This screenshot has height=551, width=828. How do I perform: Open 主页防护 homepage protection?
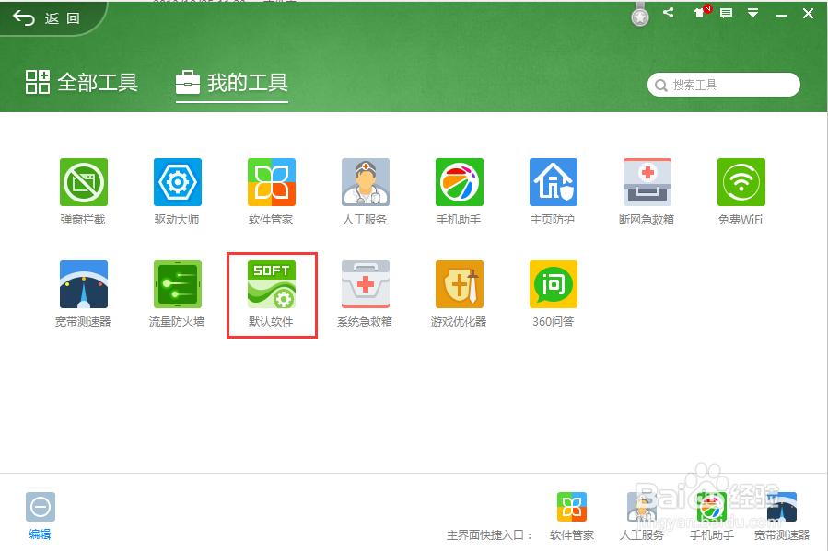(x=554, y=182)
